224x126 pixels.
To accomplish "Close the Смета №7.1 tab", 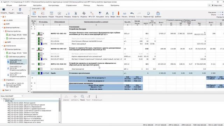I will 44,8.
